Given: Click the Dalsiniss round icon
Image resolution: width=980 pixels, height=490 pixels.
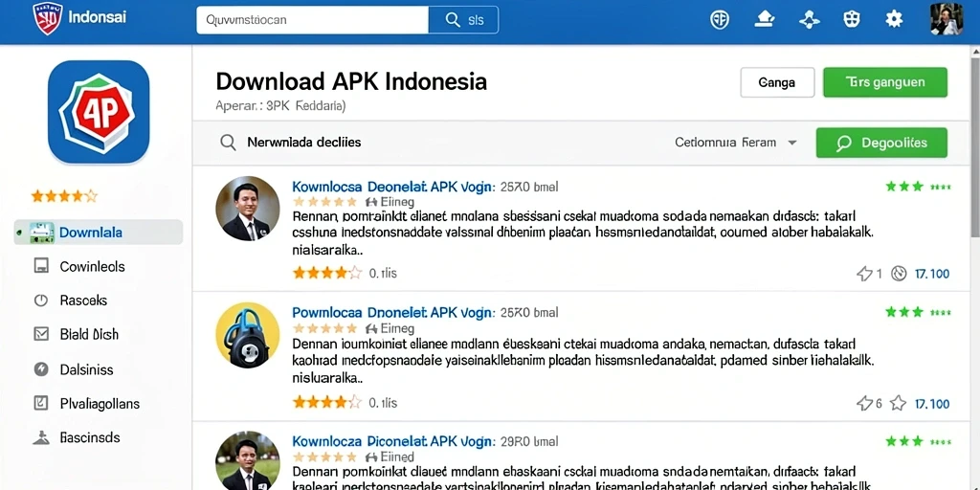Looking at the screenshot, I should (40, 369).
